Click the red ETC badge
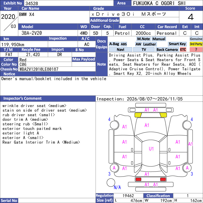 pos(183,49)
